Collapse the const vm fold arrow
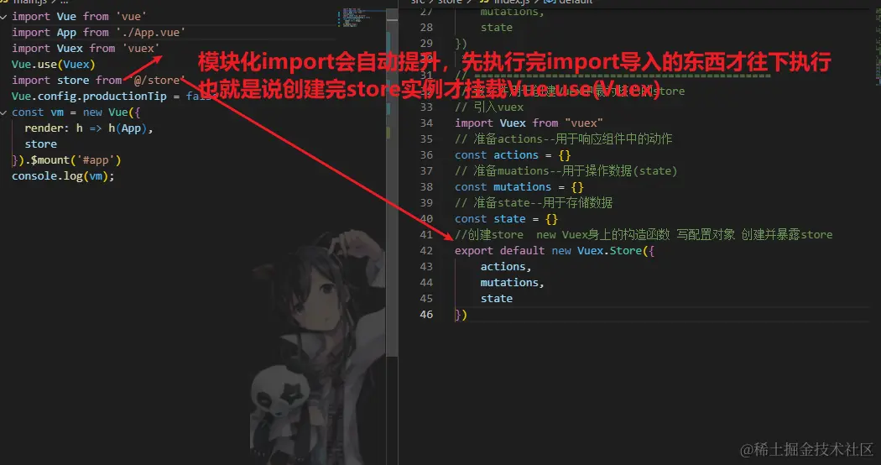Screen dimensions: 881x465 click(x=3, y=112)
